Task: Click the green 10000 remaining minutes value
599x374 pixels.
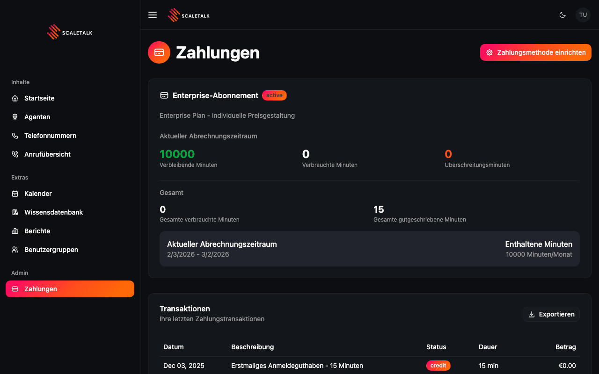Action: 177,154
